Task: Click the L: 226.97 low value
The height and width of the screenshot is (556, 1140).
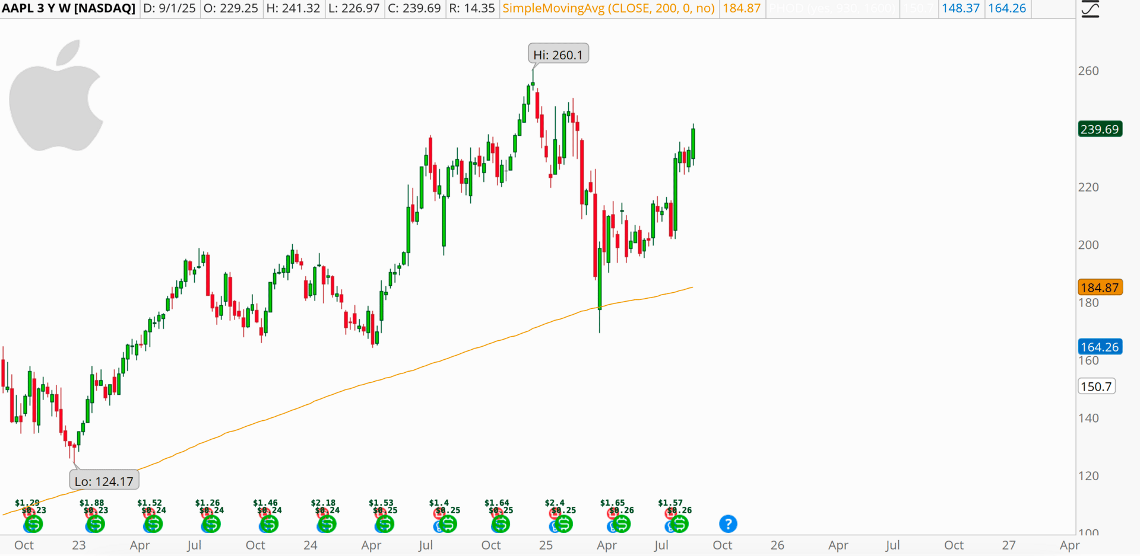Action: [354, 8]
